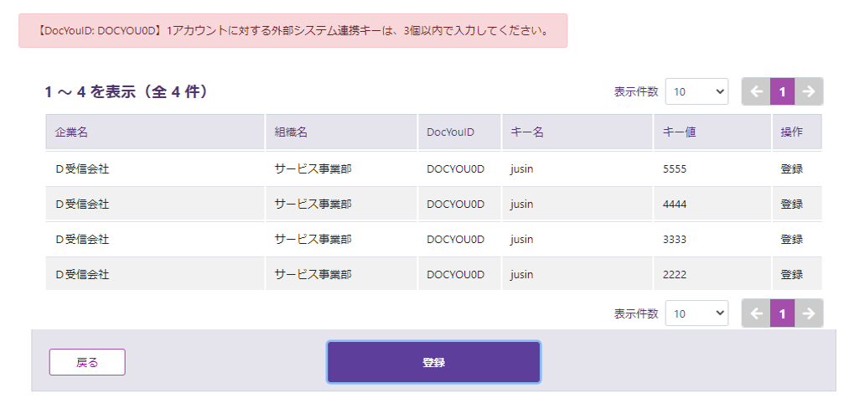The height and width of the screenshot is (404, 849).
Task: Click the 企業名 column header
Action: pos(155,132)
